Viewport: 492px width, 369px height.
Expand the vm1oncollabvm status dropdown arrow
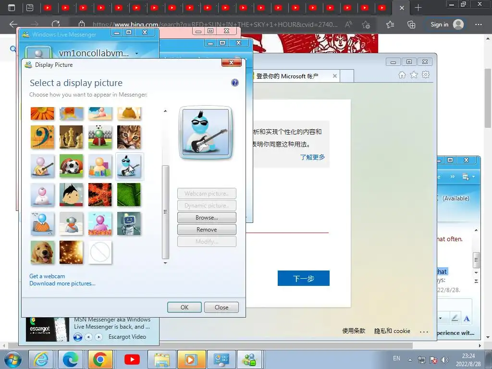(136, 53)
